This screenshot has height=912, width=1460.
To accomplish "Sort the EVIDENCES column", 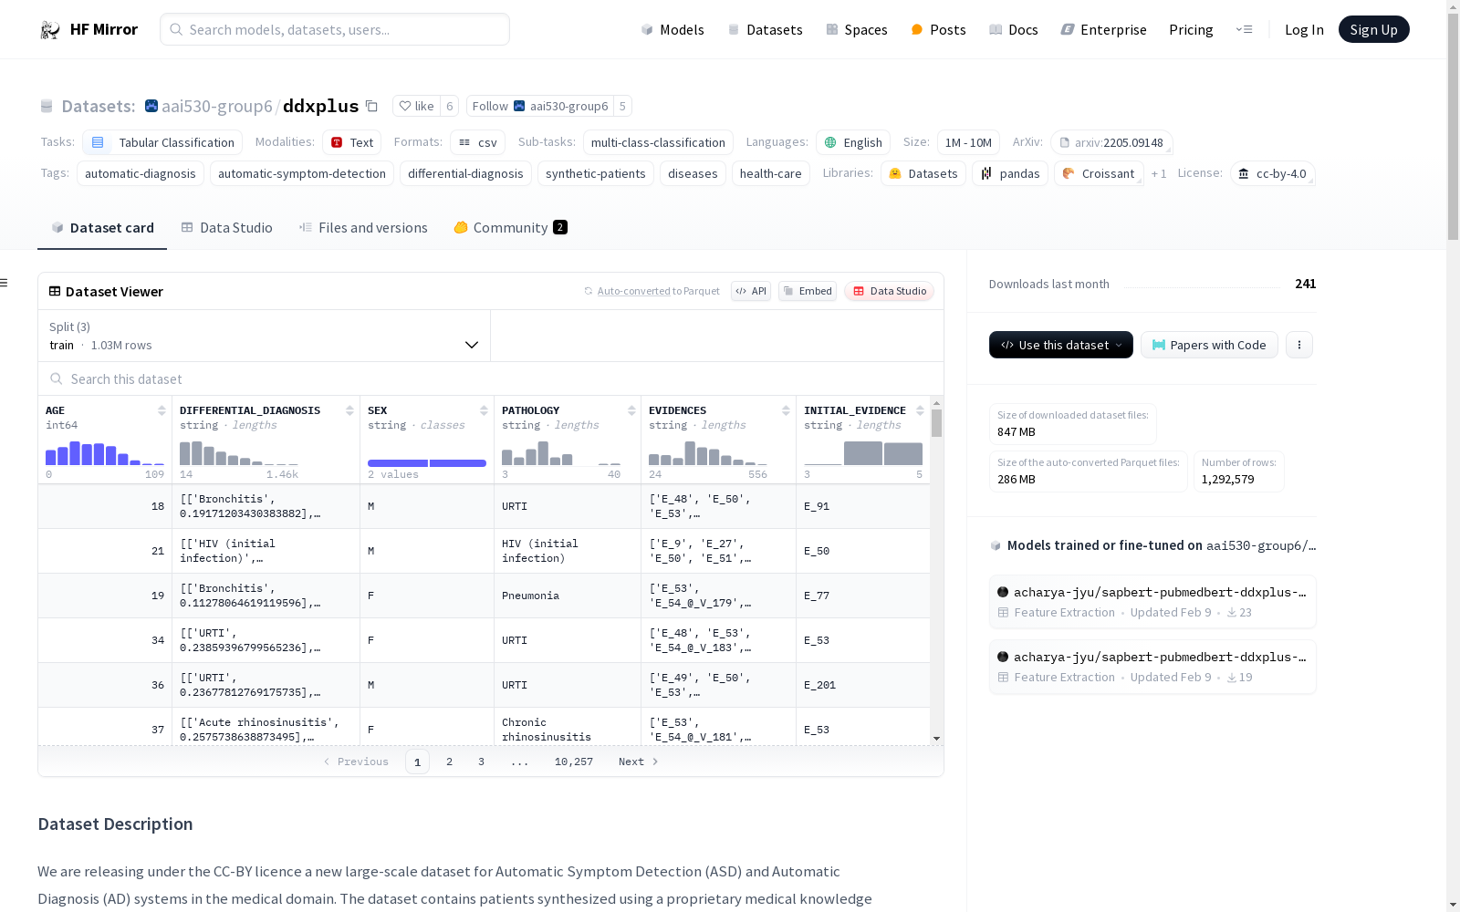I will pos(786,410).
